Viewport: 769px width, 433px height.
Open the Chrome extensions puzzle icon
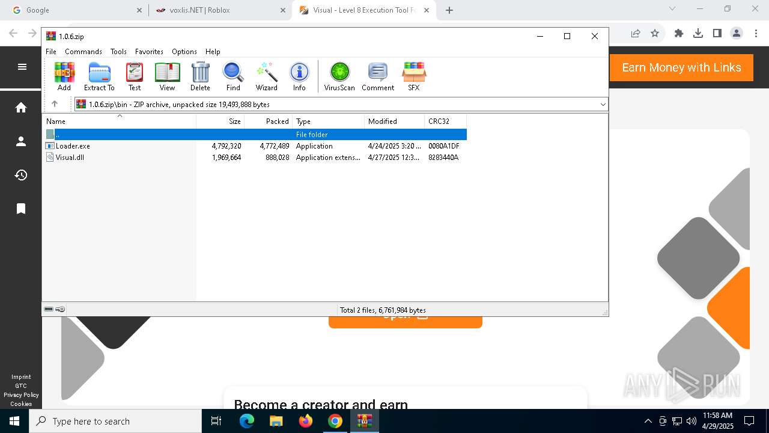click(x=679, y=34)
